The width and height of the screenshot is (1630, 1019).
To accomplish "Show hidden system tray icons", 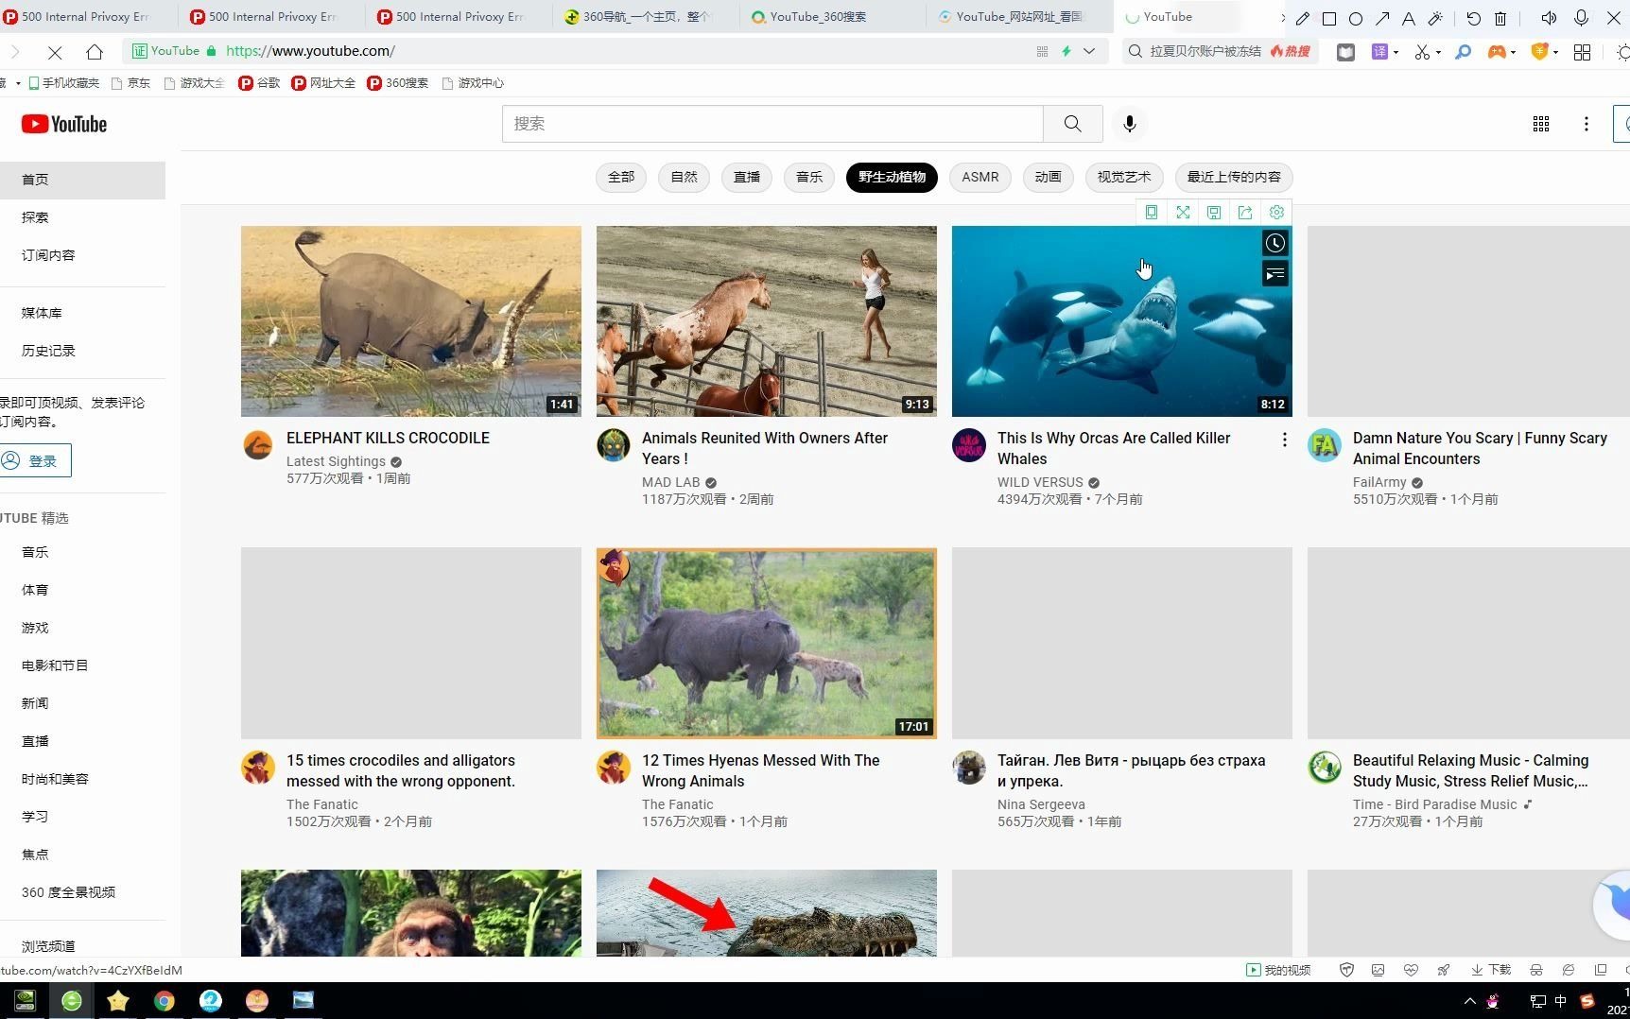I will [1470, 1001].
